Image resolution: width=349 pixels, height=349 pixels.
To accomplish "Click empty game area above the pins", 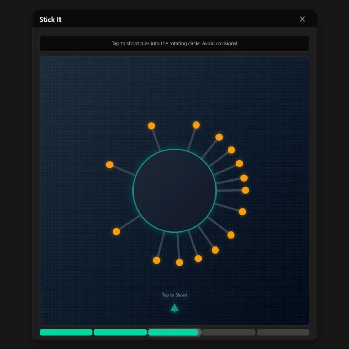I will pos(174,85).
